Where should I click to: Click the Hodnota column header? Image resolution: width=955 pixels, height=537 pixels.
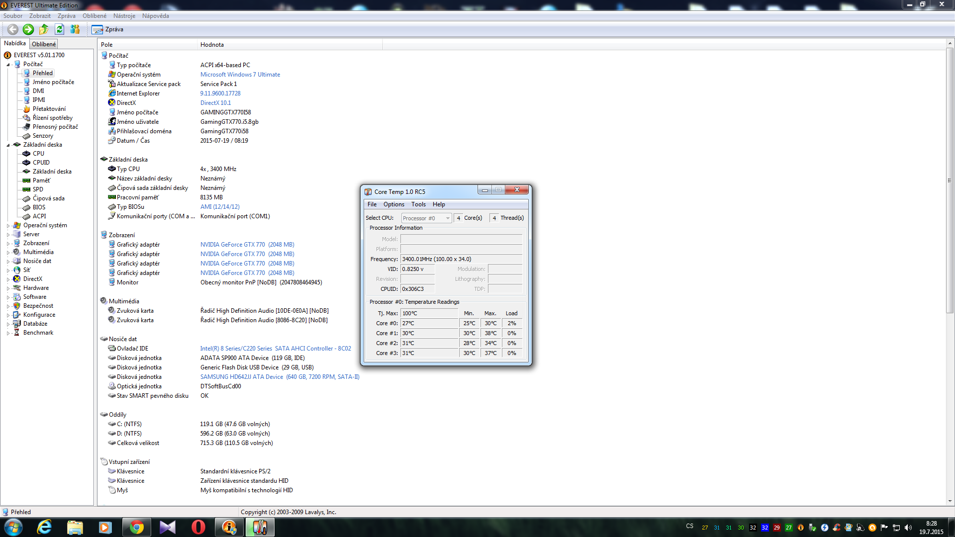click(290, 45)
